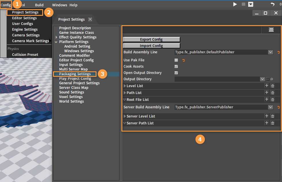Click the Output Directory text field
The height and width of the screenshot is (182, 282).
[217, 79]
